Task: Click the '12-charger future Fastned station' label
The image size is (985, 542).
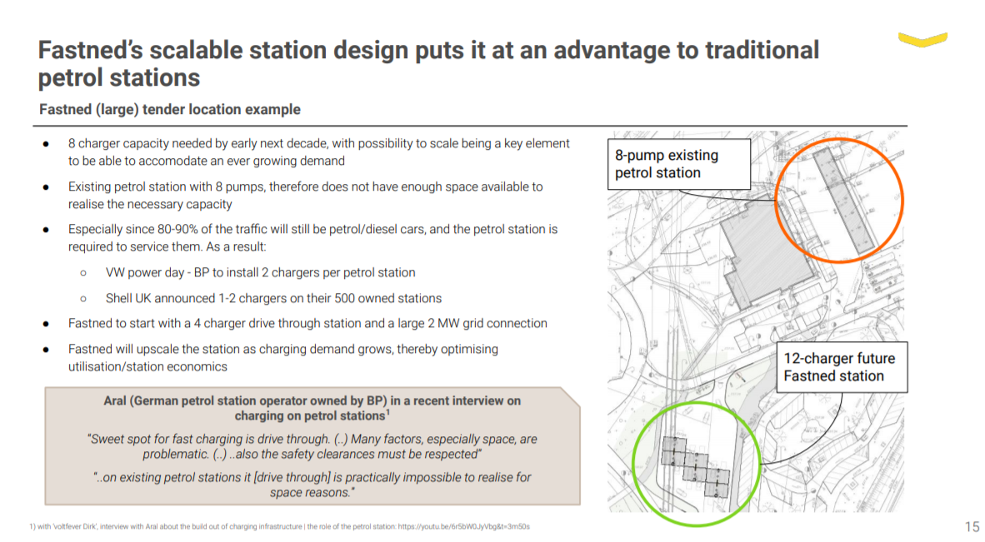Action: pos(842,367)
